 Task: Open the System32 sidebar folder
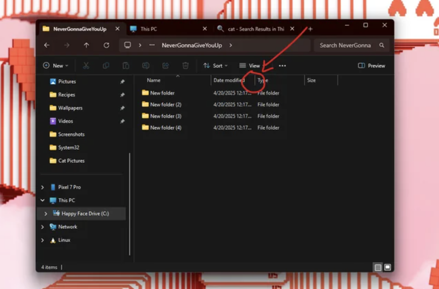coord(69,147)
